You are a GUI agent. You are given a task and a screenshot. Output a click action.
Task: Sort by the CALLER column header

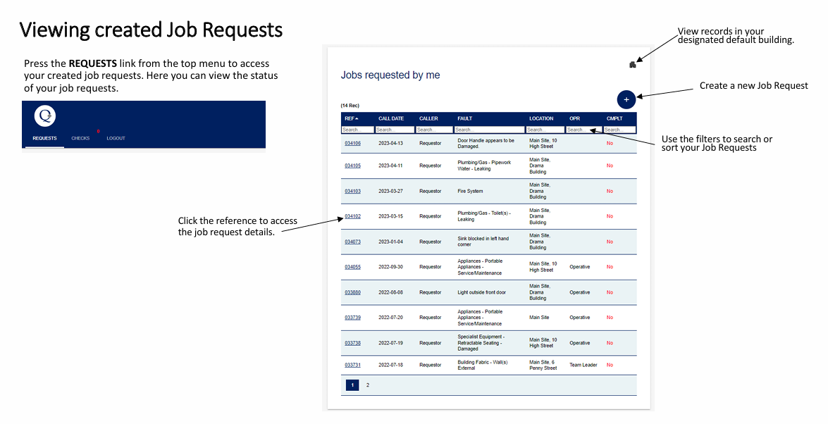pos(428,118)
